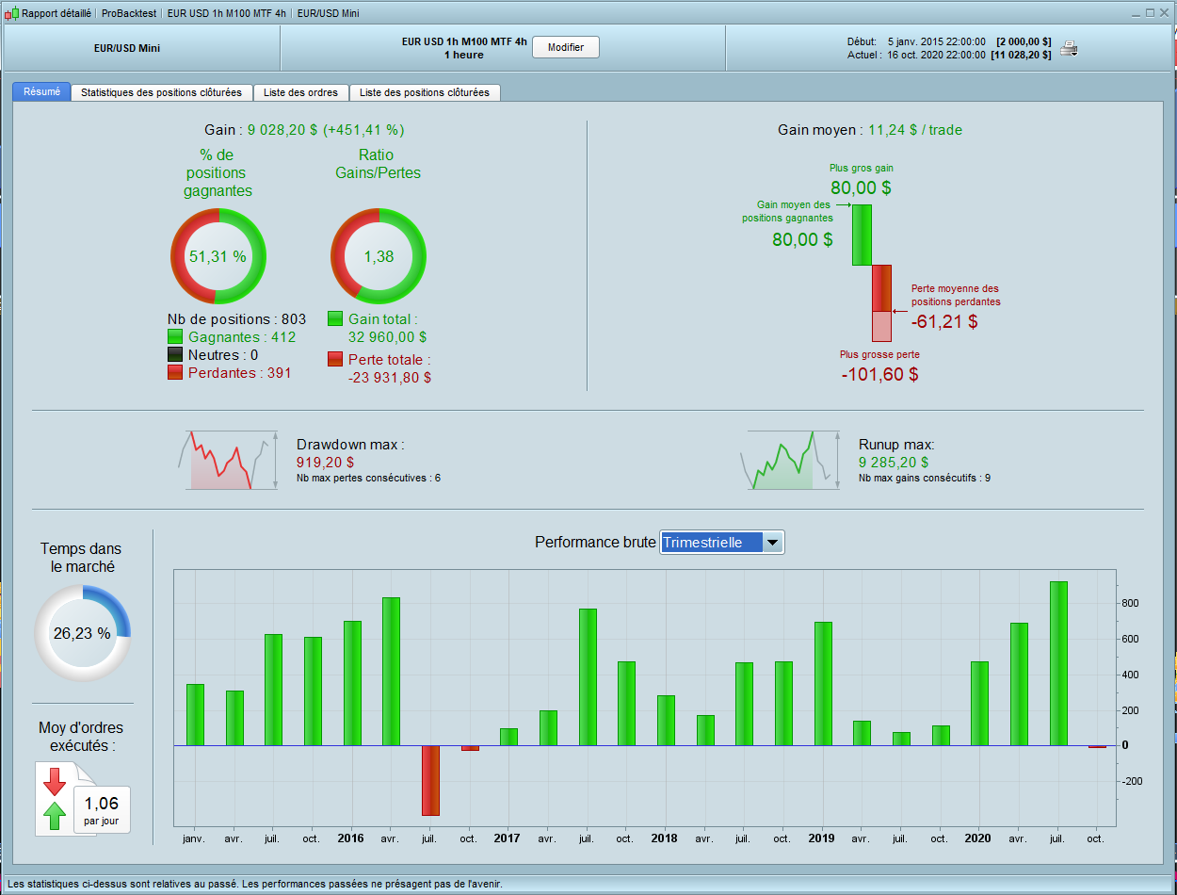Click the EUR/USD Mini header cell

[142, 48]
